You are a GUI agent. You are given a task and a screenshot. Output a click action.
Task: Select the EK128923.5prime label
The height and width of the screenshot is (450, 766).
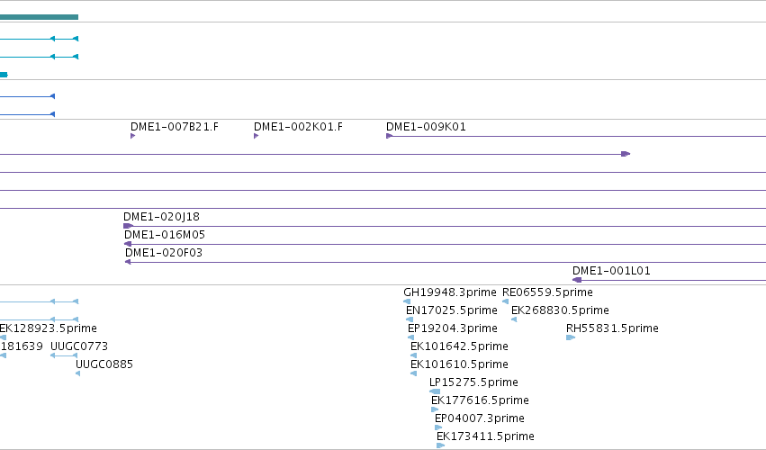click(x=48, y=328)
